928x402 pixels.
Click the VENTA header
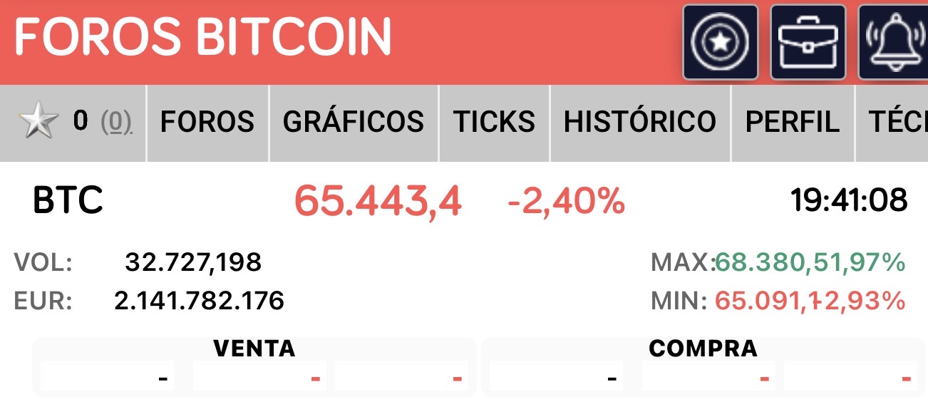click(x=254, y=349)
